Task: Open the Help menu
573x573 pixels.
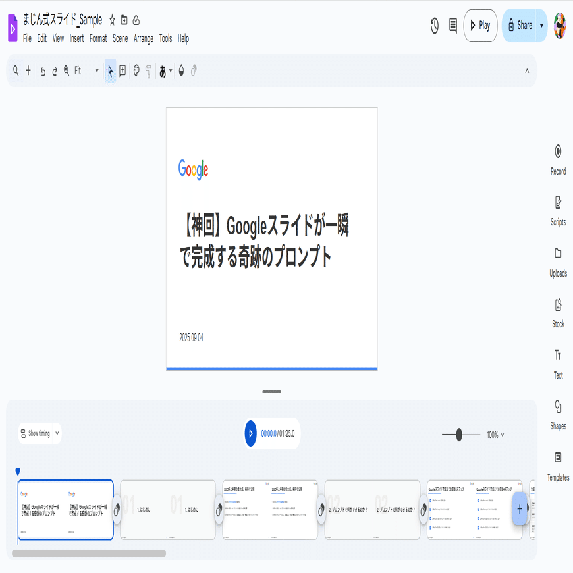Action: [x=184, y=38]
